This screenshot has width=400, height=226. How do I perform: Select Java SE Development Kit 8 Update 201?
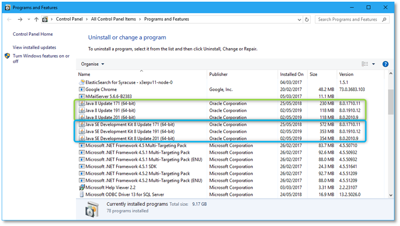tap(130, 139)
